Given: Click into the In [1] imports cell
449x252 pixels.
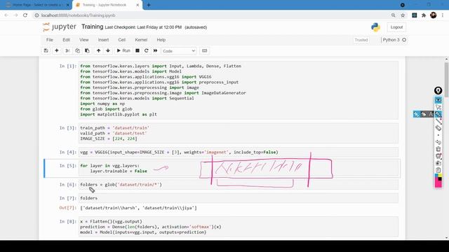Looking at the screenshot, I should click(239, 90).
